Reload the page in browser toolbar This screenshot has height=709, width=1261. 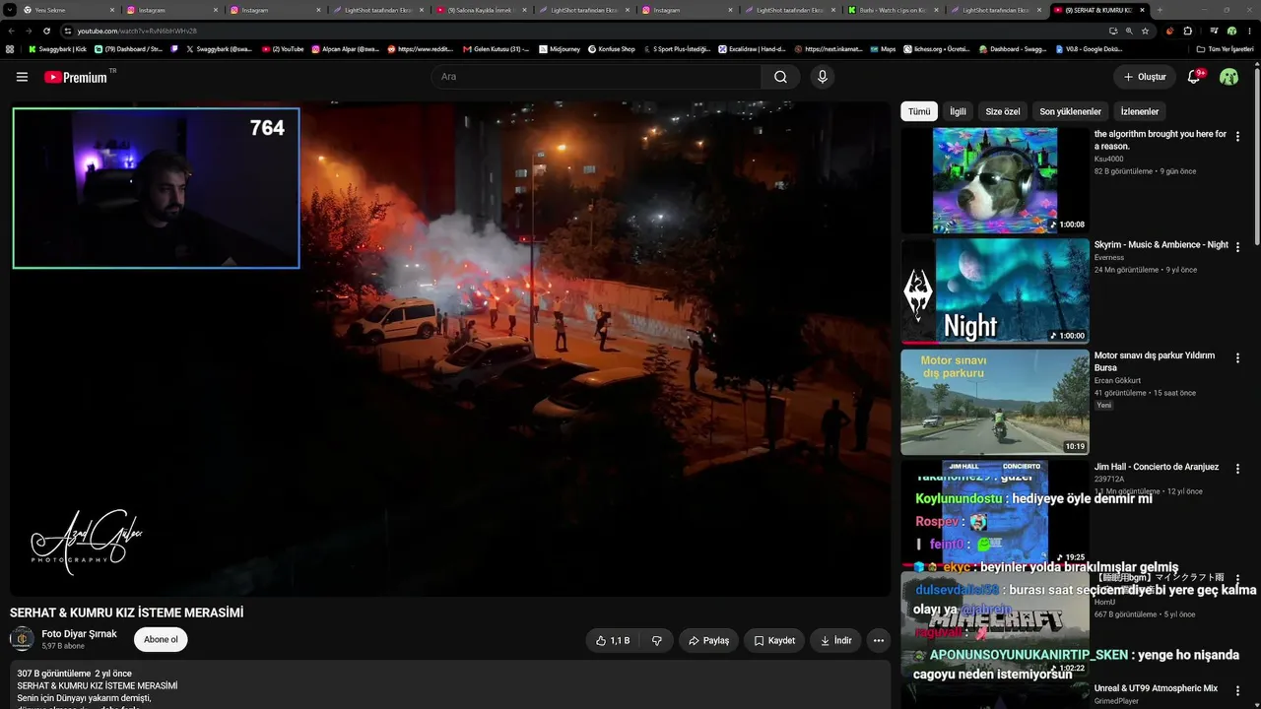pyautogui.click(x=46, y=31)
